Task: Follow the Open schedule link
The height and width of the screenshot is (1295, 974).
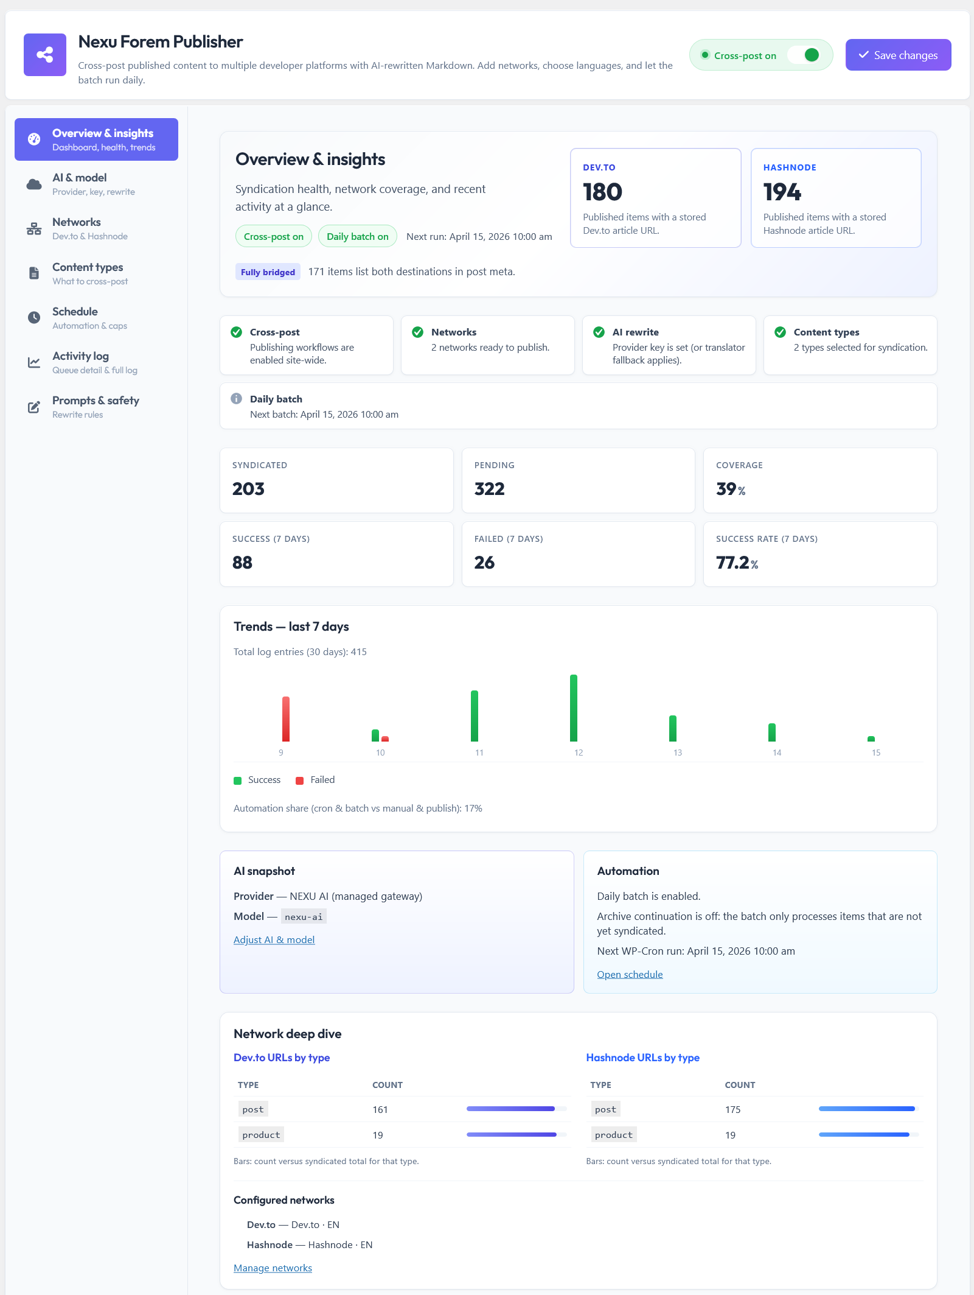Action: [630, 974]
